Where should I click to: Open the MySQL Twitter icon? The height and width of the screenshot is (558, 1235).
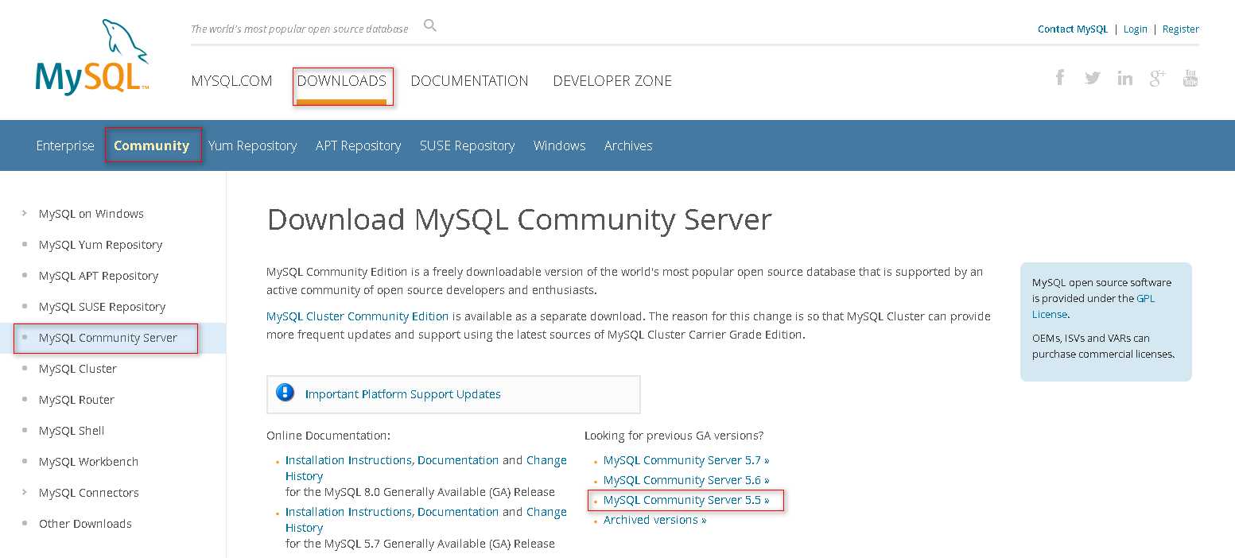point(1093,78)
